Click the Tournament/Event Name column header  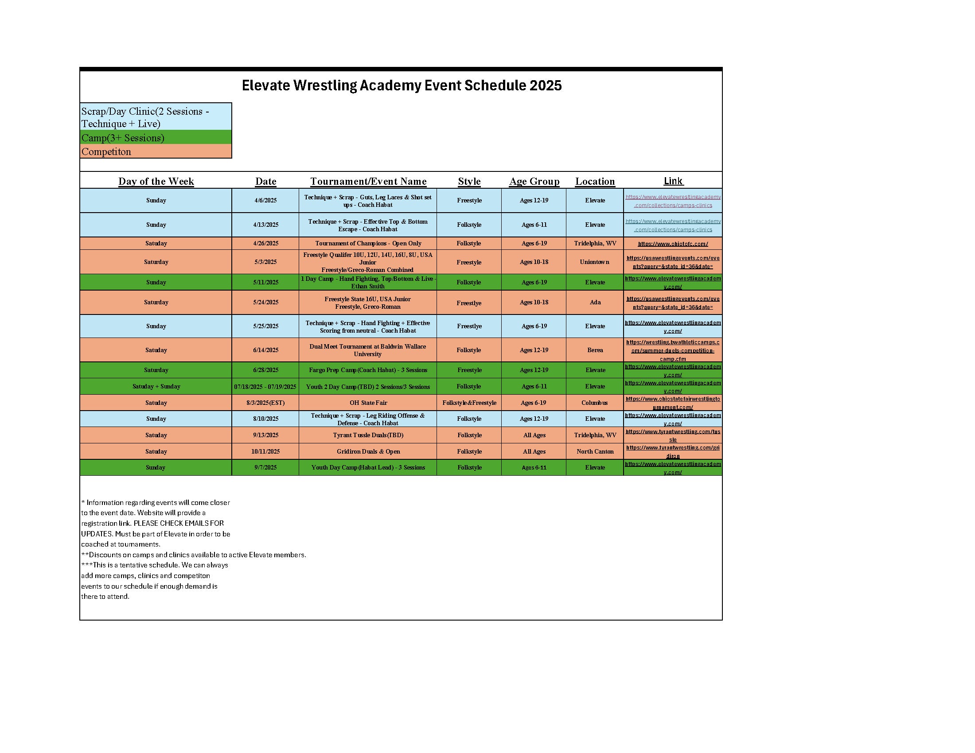point(368,181)
